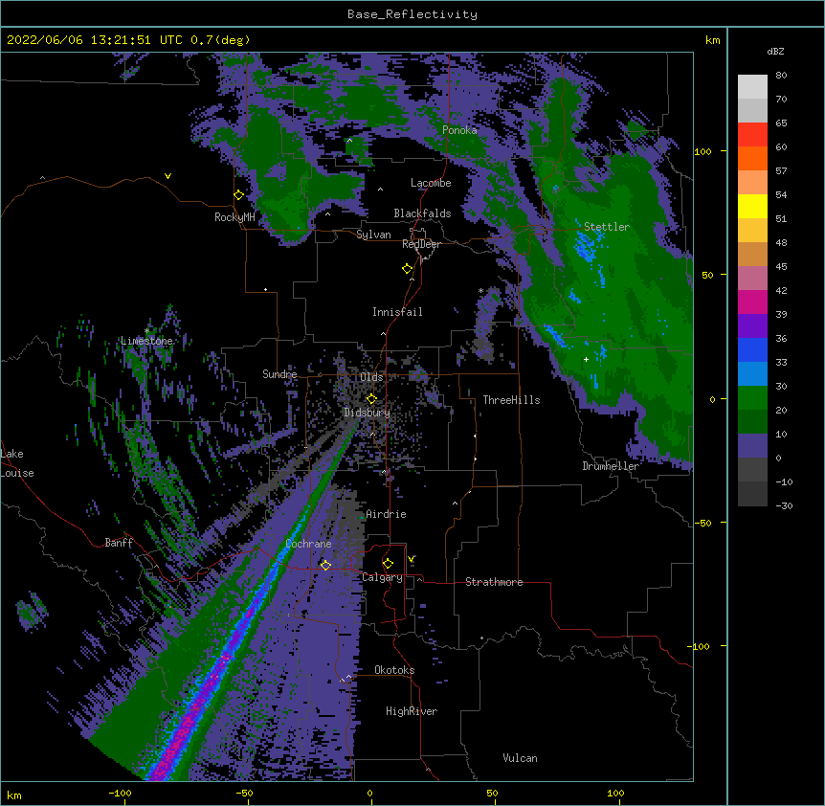Pick the red 65 dBZ legend swatch

(752, 134)
